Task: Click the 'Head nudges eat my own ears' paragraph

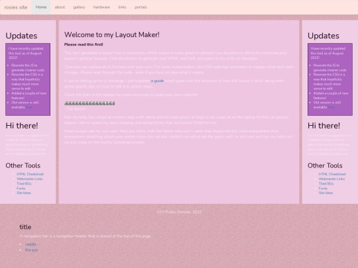Action: [x=178, y=136]
